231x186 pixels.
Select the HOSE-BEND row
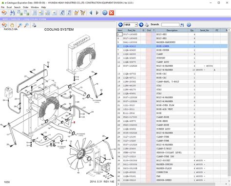tap(173, 121)
